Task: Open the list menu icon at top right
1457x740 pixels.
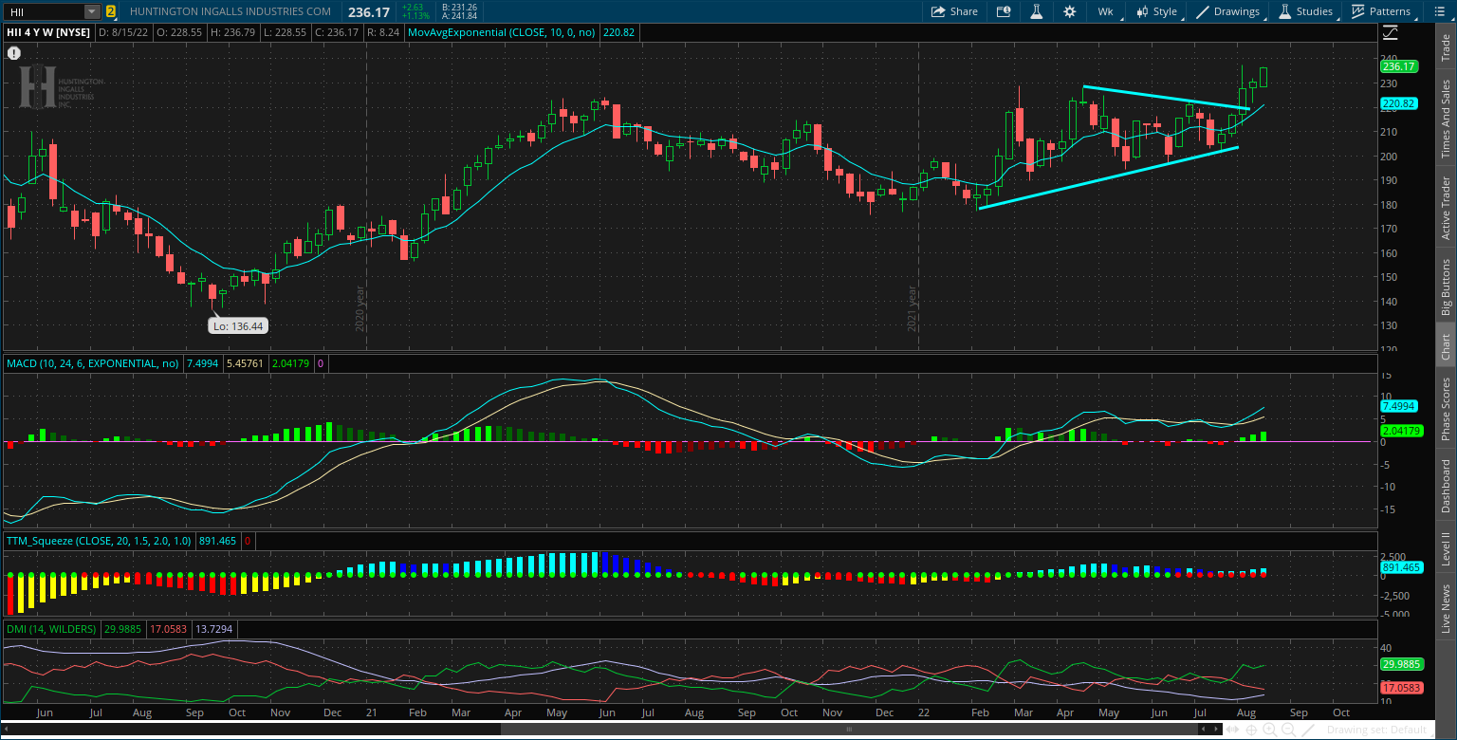Action: pos(1439,11)
